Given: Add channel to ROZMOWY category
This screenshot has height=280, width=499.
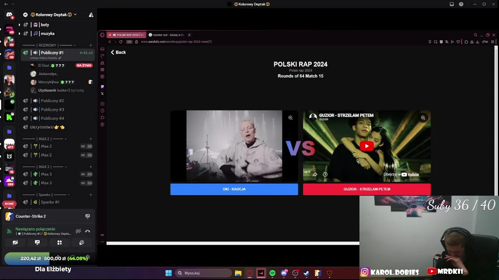Looking at the screenshot, I should (x=91, y=45).
